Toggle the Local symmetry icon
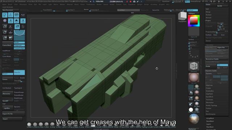This screenshot has width=232, height=130. (x=17, y=26)
